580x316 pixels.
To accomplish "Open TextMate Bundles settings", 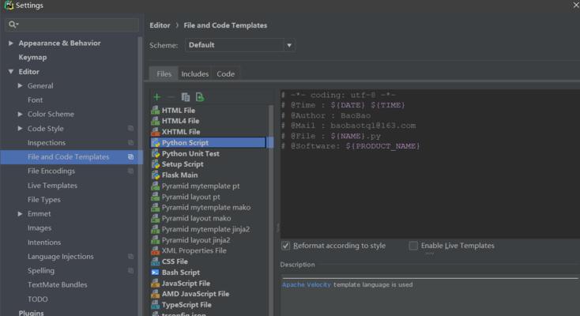I will pyautogui.click(x=58, y=285).
